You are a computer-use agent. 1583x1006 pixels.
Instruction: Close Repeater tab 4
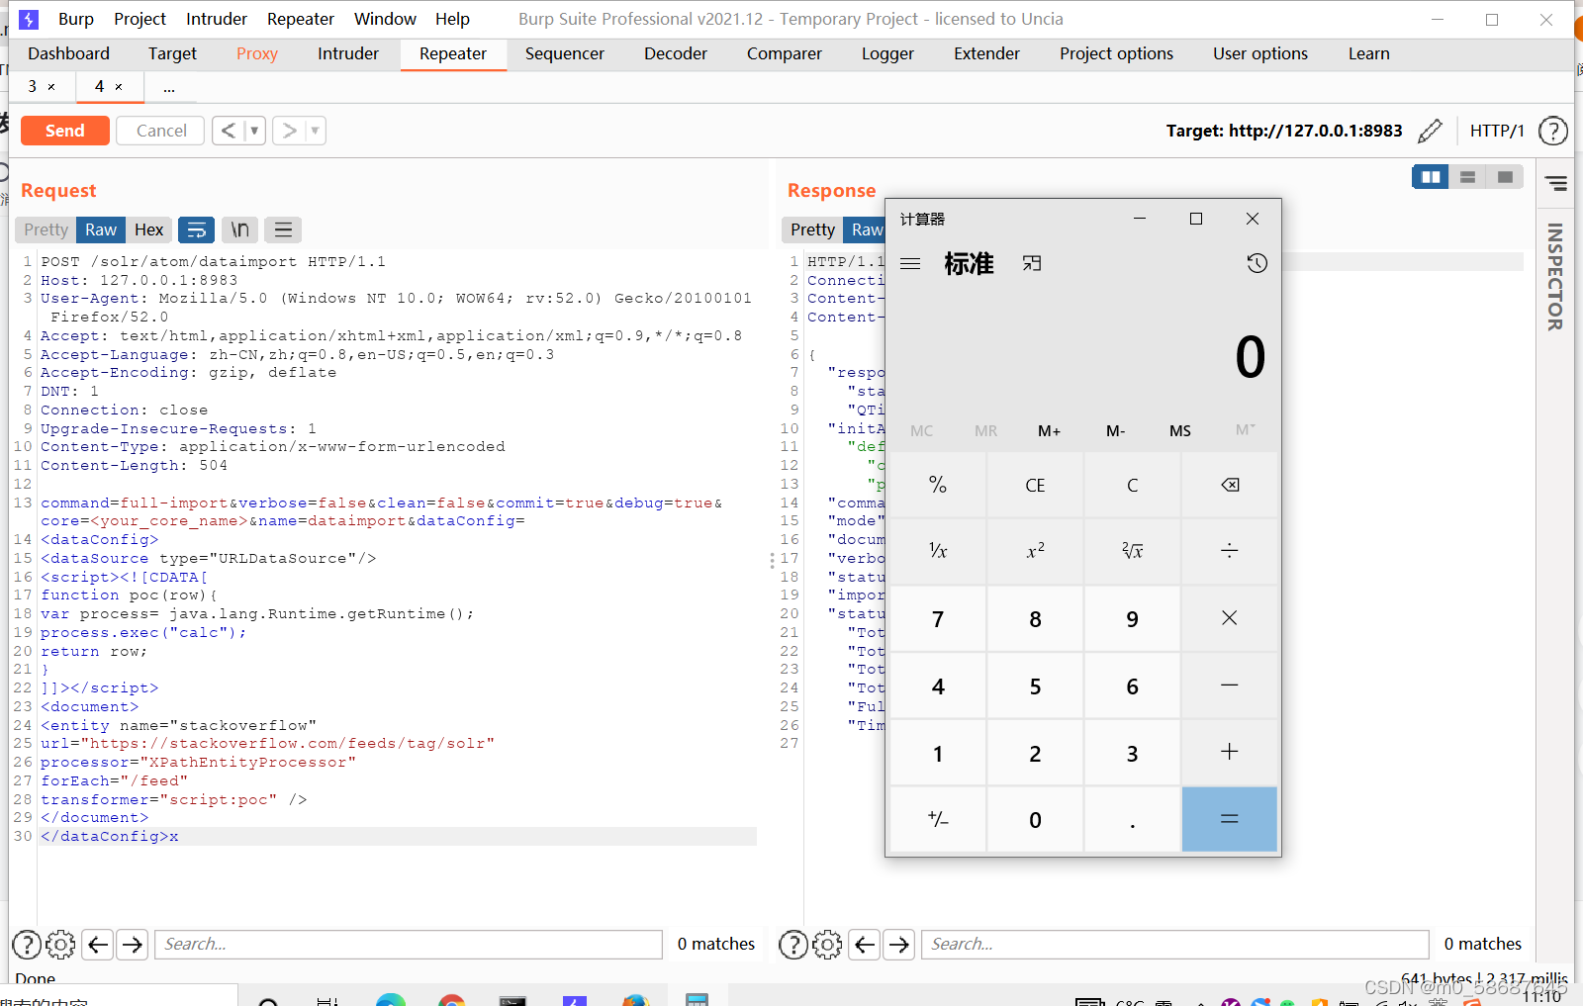click(119, 87)
